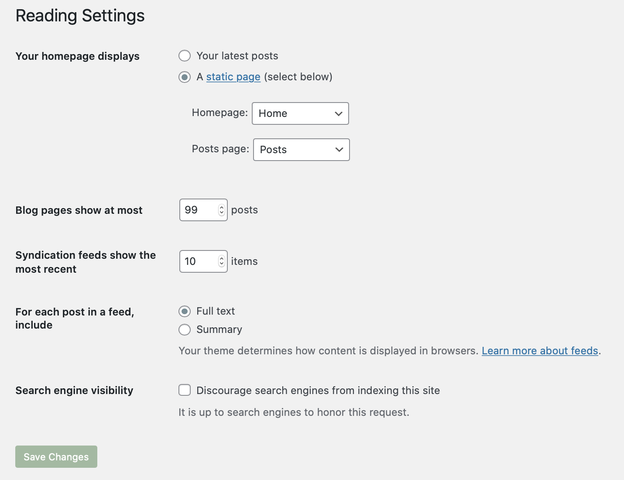Open the 'static page' hyperlink
This screenshot has height=480, width=624.
pos(233,77)
